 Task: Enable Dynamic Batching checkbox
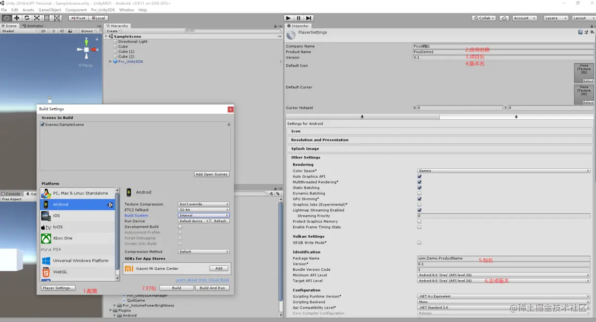(419, 194)
